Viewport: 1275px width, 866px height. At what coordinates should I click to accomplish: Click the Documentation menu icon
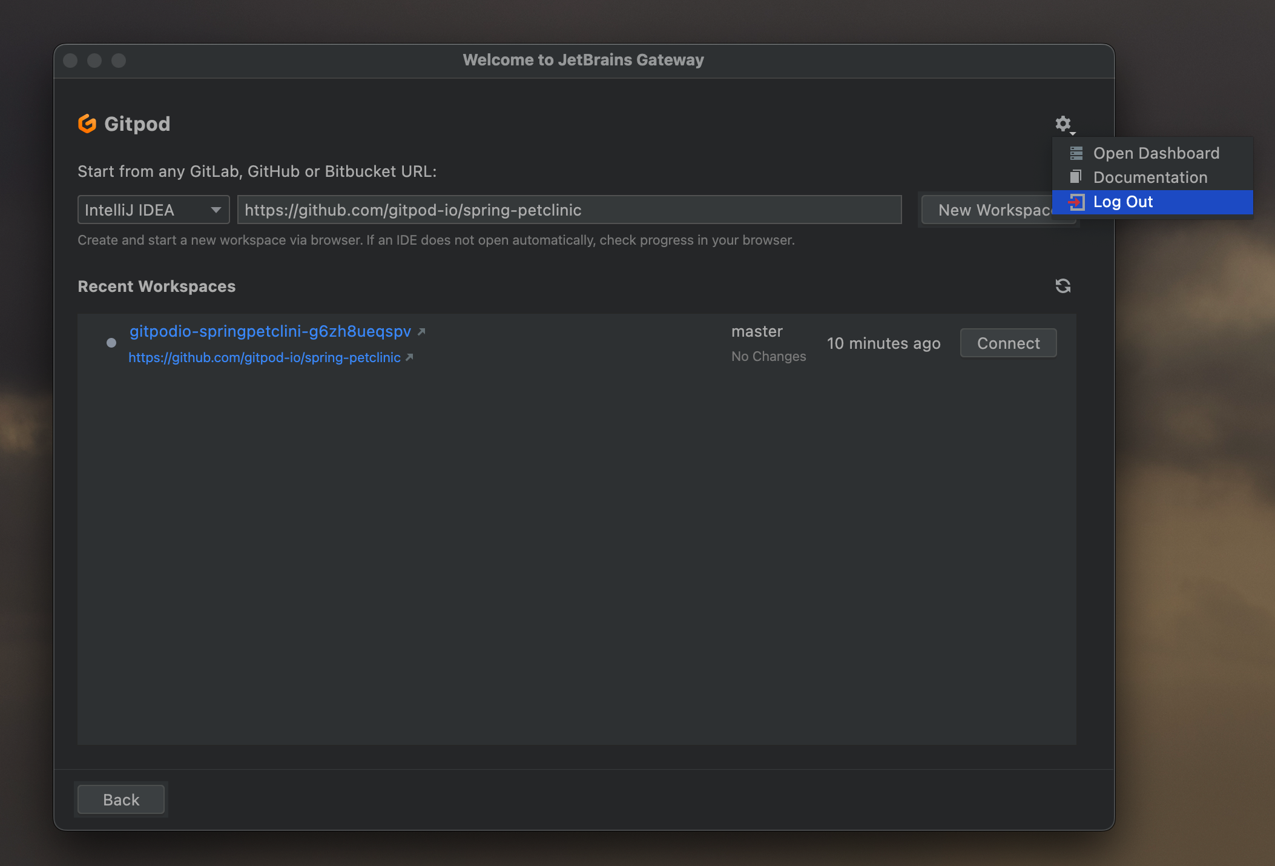(x=1076, y=177)
